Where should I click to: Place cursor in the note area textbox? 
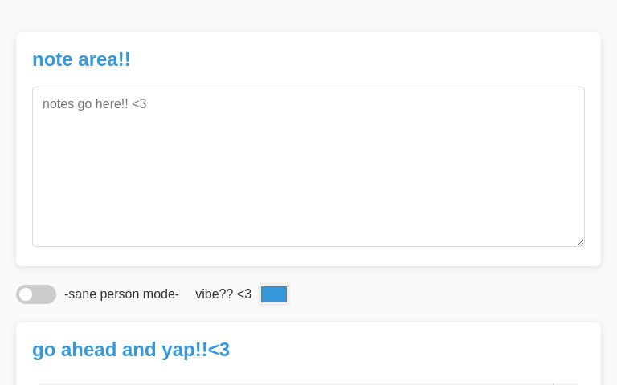point(308,167)
